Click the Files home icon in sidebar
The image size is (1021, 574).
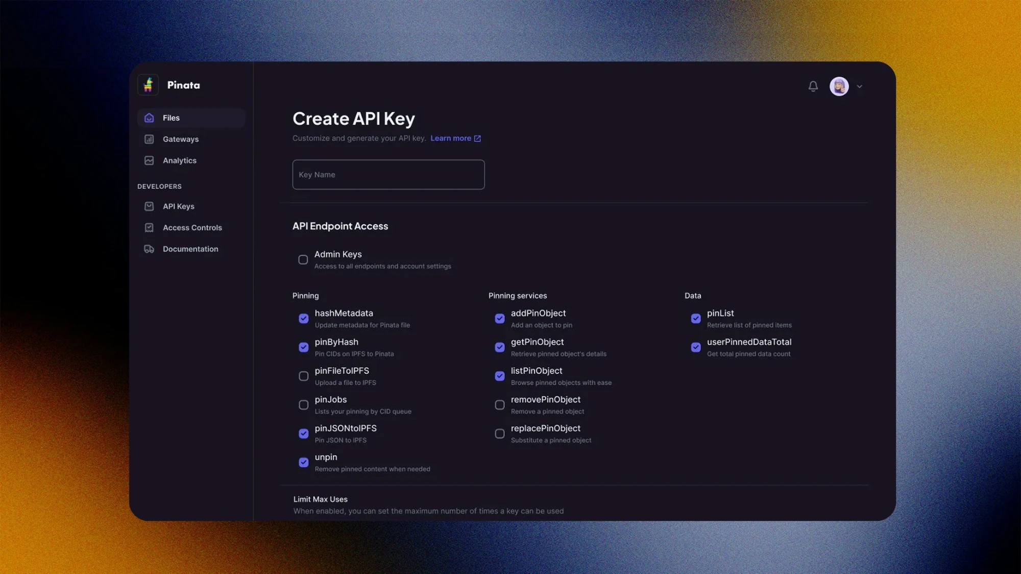149,118
